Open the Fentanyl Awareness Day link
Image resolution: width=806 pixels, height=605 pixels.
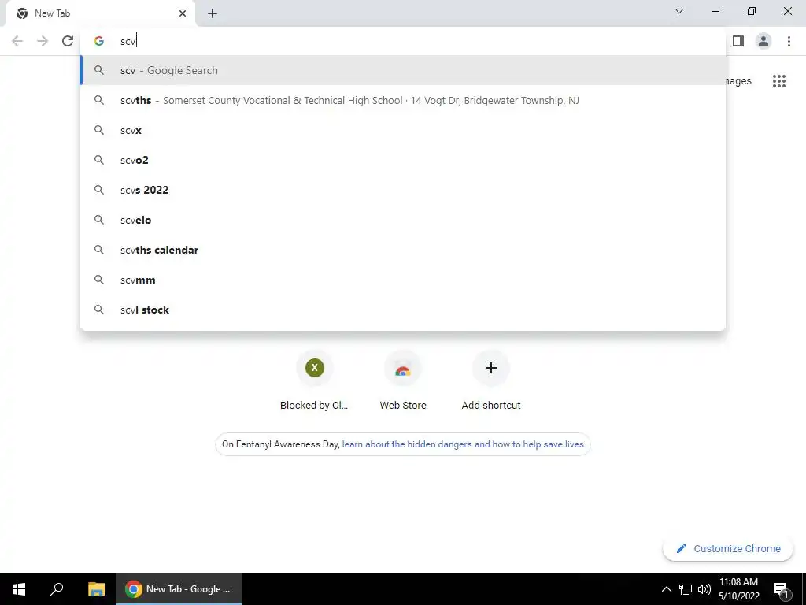coord(463,444)
